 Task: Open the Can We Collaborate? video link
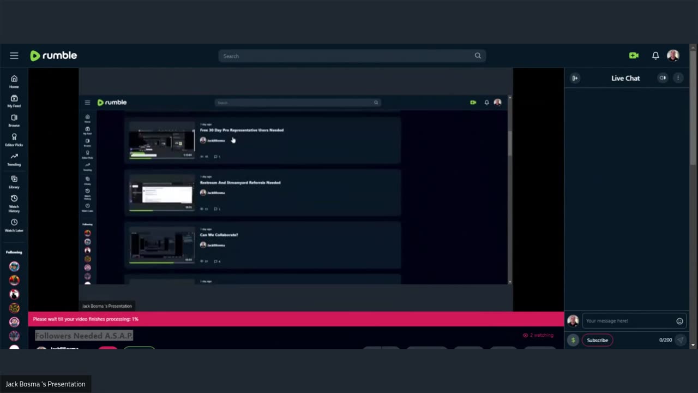[x=219, y=235]
